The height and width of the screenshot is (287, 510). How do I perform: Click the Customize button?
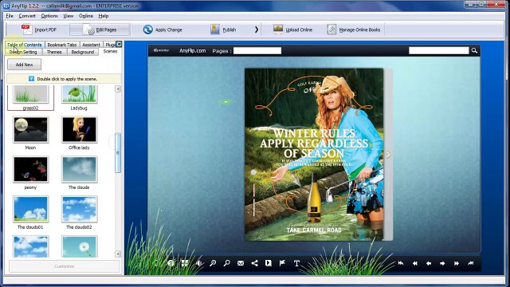tap(64, 266)
